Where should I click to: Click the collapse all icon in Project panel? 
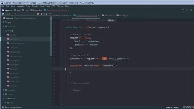click(x=42, y=14)
